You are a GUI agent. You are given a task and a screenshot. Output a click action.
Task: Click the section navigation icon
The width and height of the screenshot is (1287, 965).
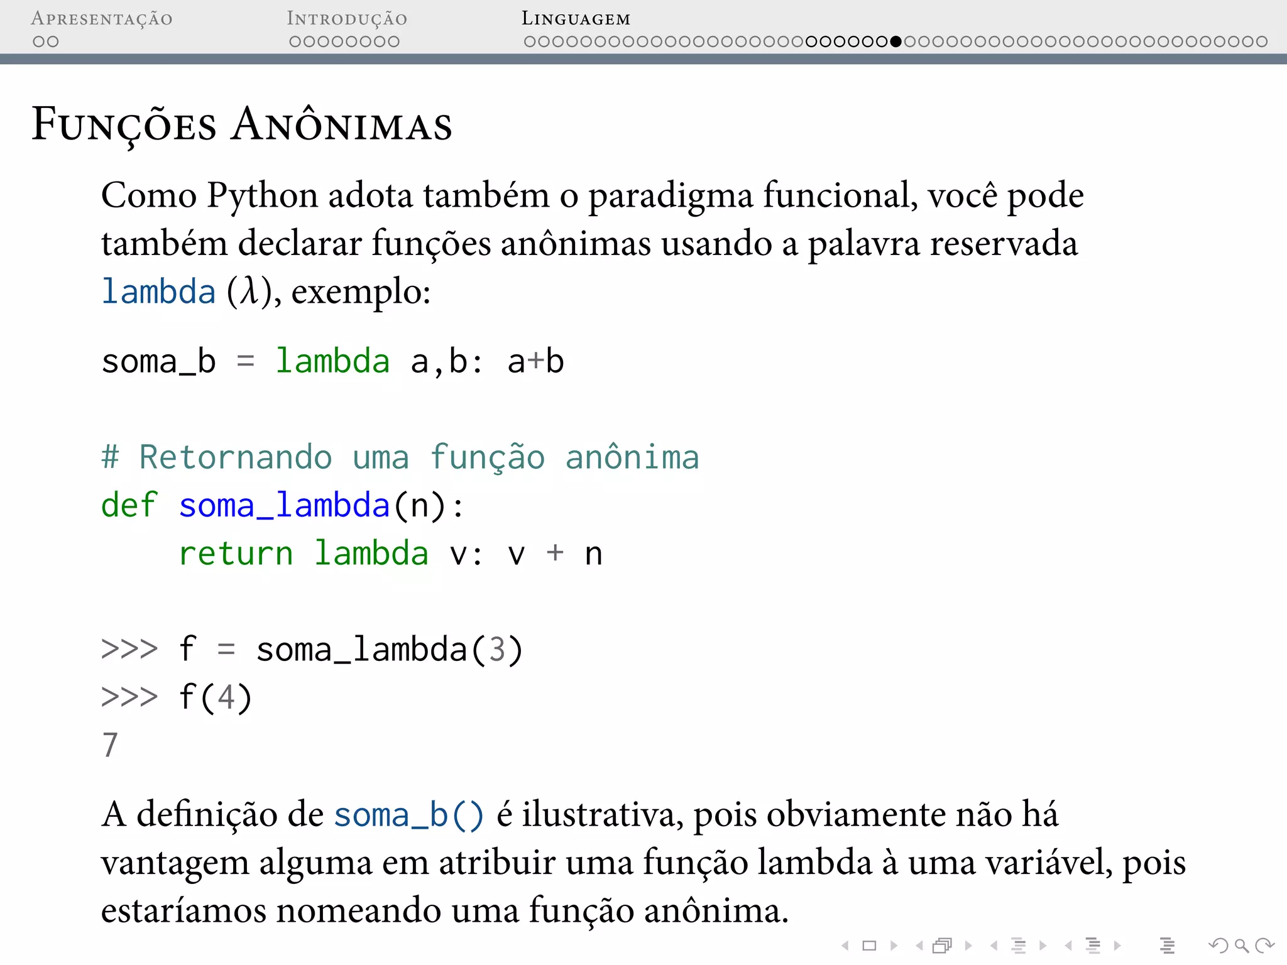click(x=1093, y=946)
